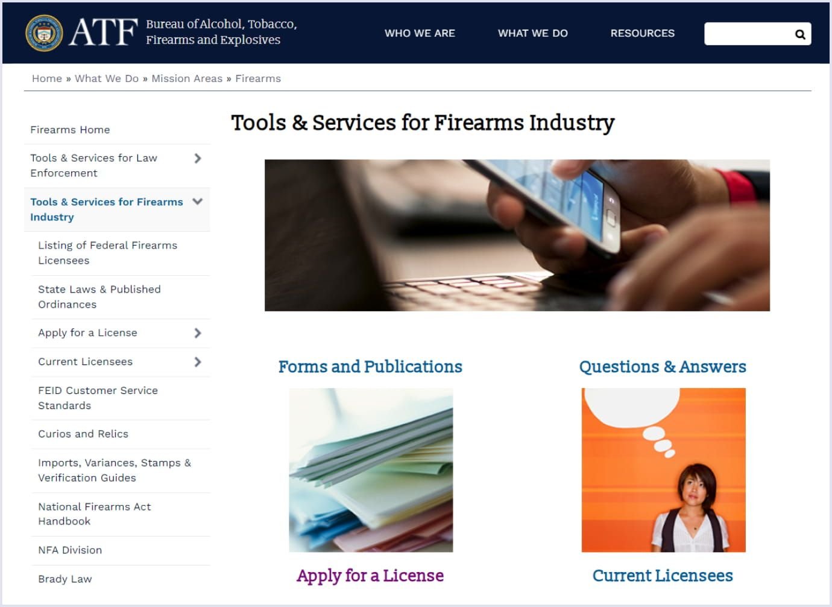Expand Current Licensees submenu arrow
The image size is (832, 607).
pyautogui.click(x=198, y=362)
